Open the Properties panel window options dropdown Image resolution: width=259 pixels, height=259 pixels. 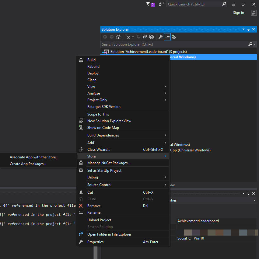(x=243, y=193)
